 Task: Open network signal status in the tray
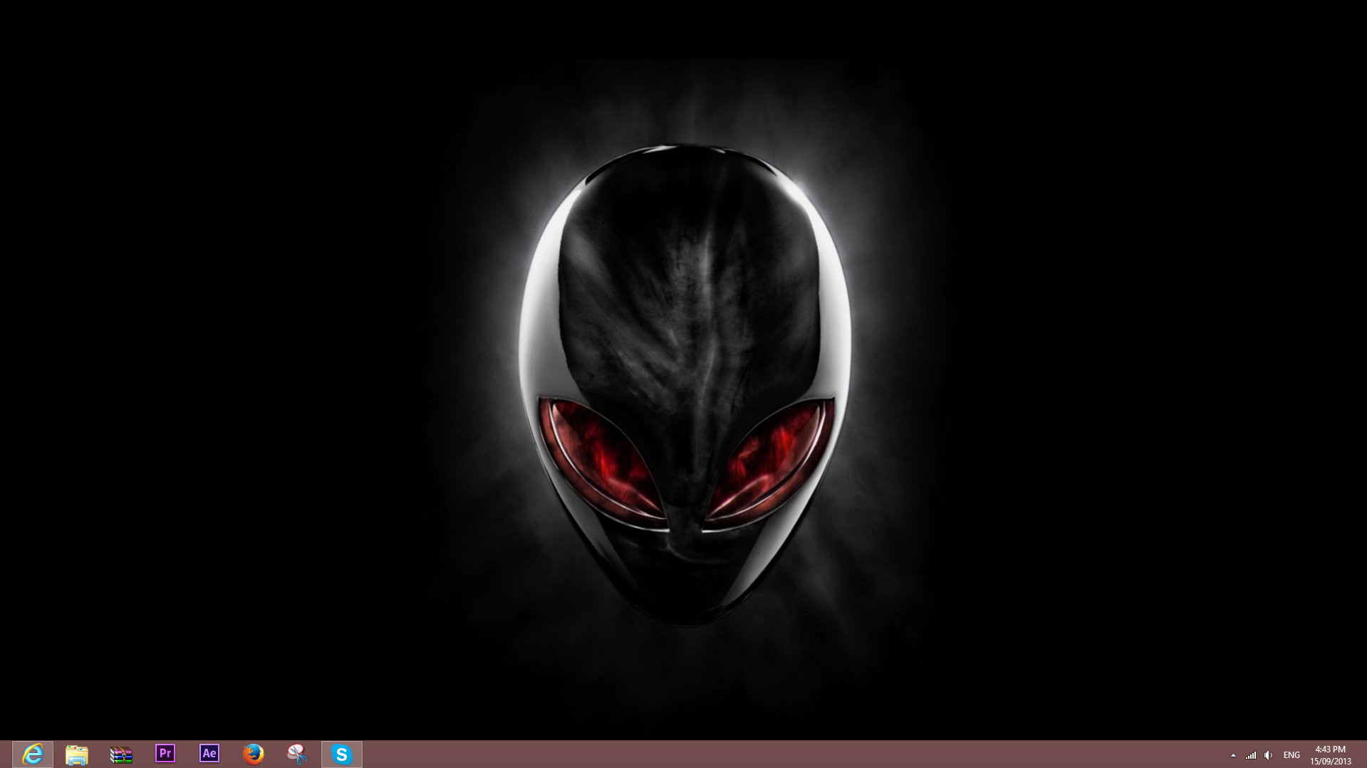click(1251, 755)
